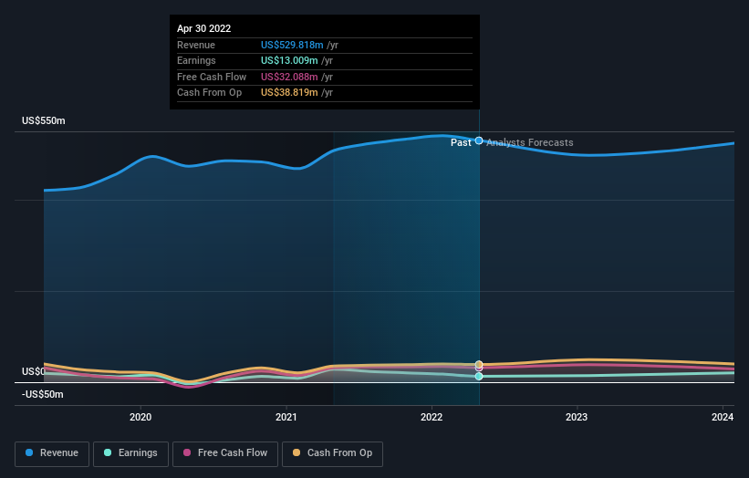749x478 pixels.
Task: Click the 'Earnings' row label in tooltip
Action: click(196, 60)
